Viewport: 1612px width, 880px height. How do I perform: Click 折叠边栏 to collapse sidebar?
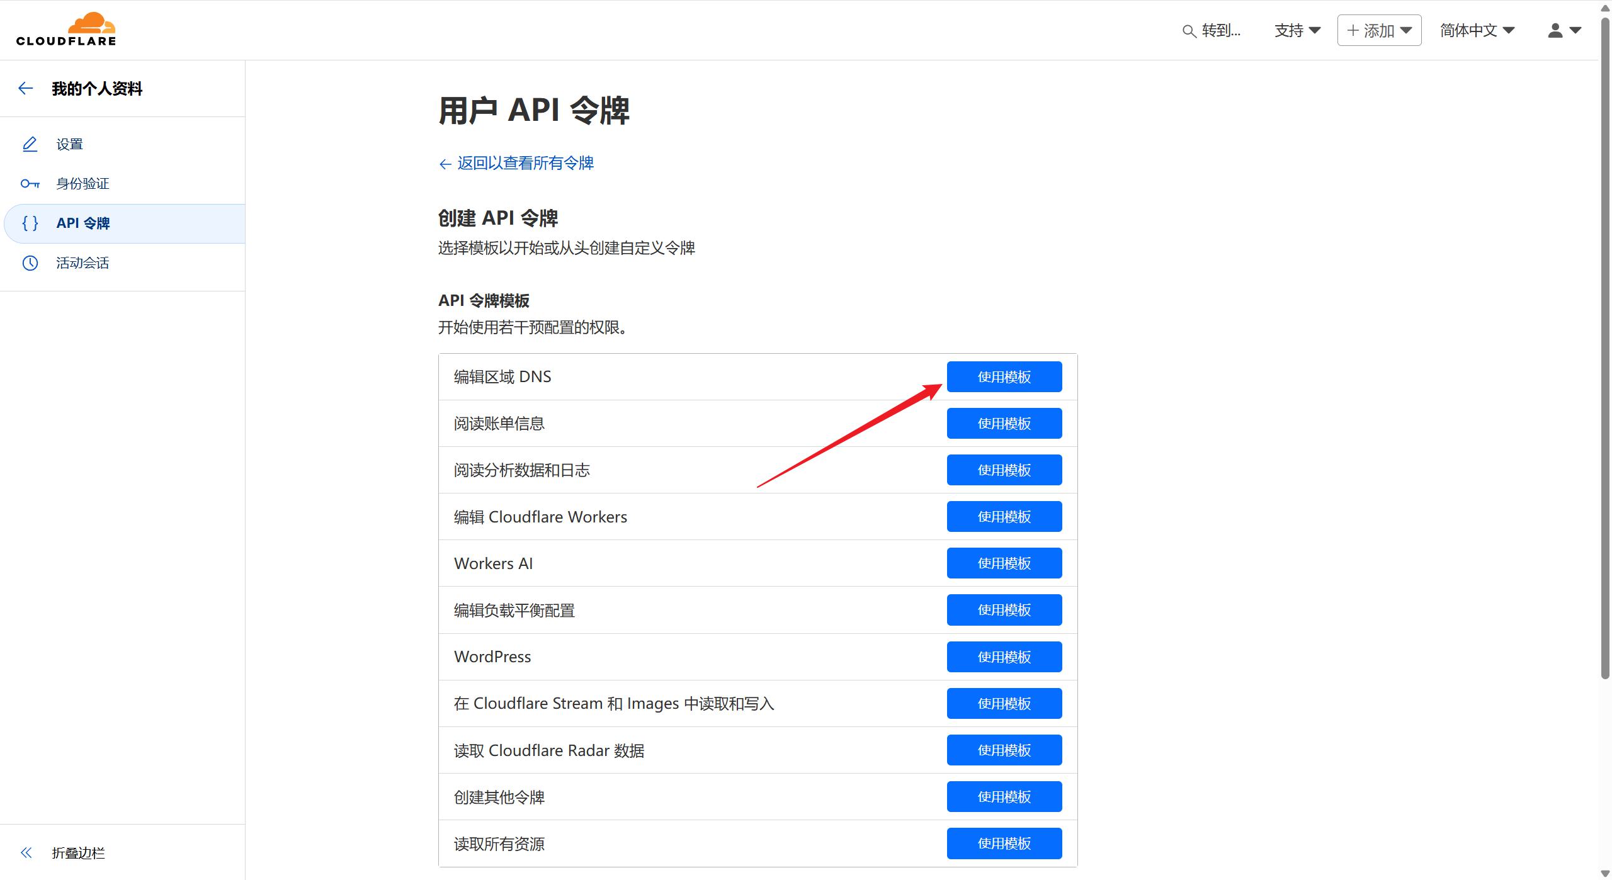click(x=78, y=852)
